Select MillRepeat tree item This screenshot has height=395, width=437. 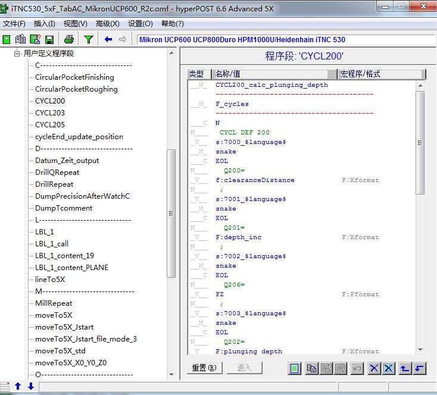pos(54,303)
